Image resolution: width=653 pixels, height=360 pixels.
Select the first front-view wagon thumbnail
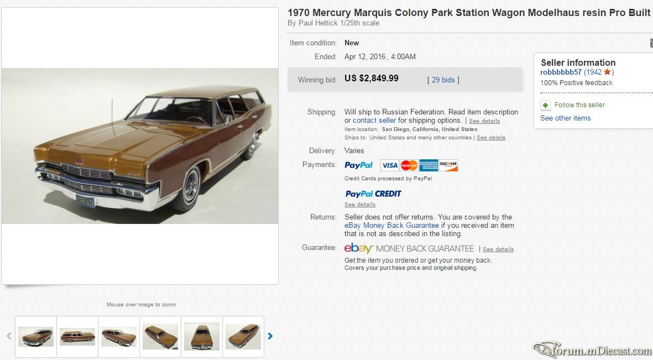click(x=36, y=337)
